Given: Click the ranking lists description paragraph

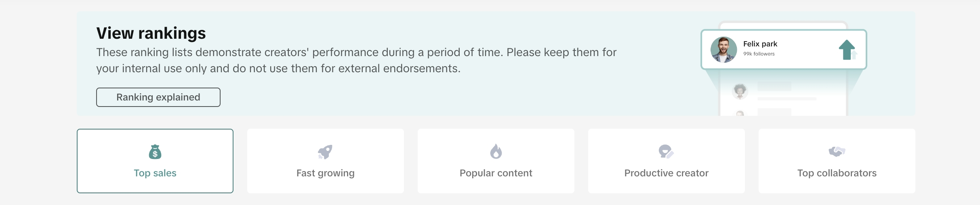Looking at the screenshot, I should click(355, 60).
